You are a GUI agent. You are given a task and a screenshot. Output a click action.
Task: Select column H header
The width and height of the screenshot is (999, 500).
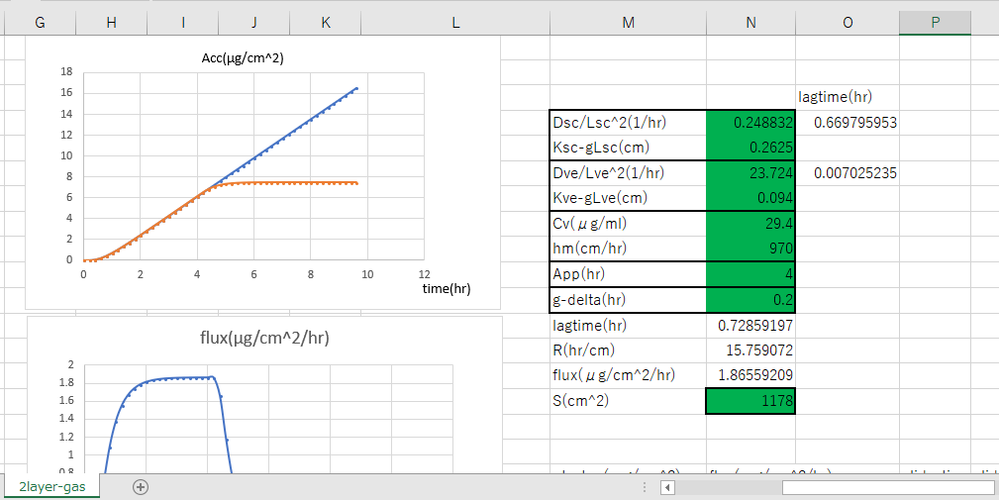(112, 23)
